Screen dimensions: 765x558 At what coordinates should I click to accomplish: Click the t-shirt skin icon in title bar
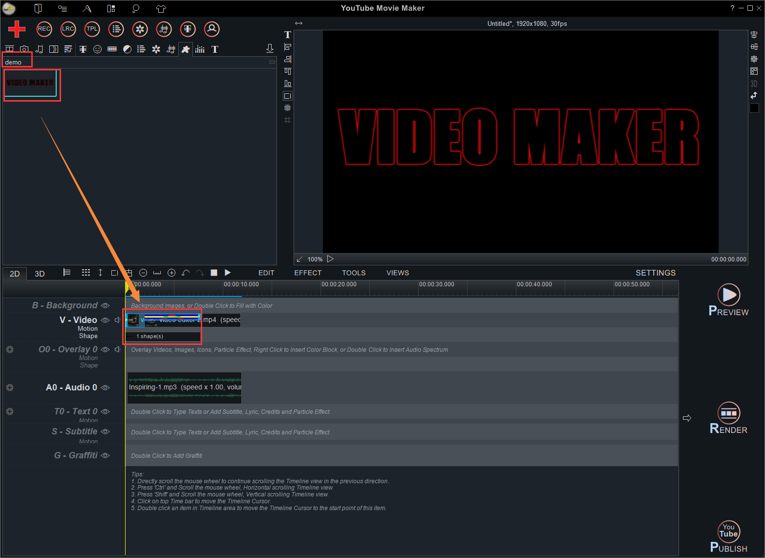point(161,8)
